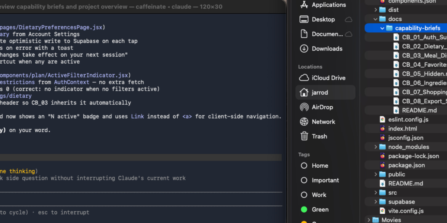Expand the public folder
The width and height of the screenshot is (447, 223).
pos(375,174)
